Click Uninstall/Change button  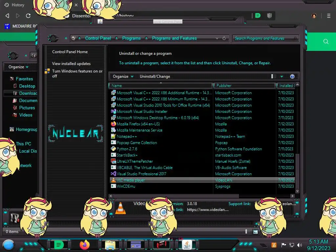(155, 76)
